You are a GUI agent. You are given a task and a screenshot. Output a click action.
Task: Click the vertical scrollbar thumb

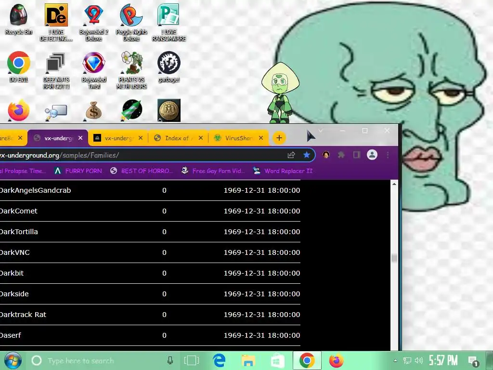(394, 258)
